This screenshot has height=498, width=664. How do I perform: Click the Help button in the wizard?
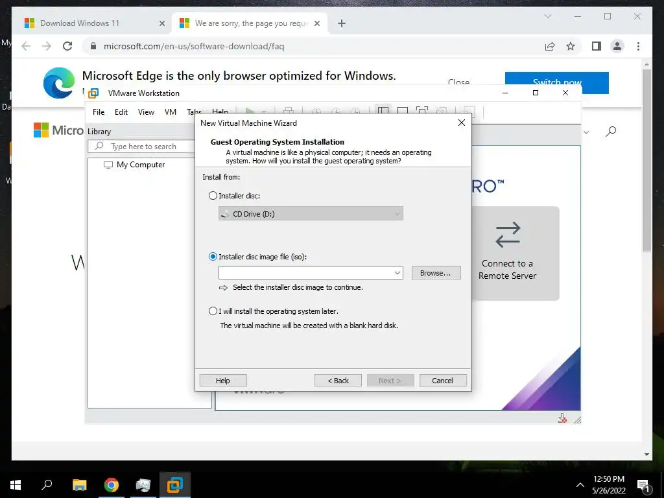[x=223, y=380]
